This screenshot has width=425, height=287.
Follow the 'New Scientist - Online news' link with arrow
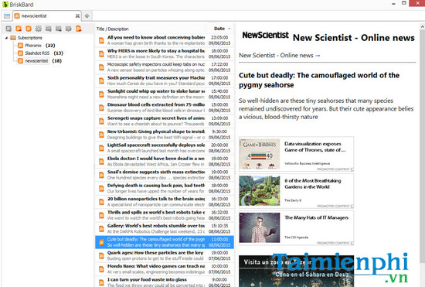tap(279, 56)
